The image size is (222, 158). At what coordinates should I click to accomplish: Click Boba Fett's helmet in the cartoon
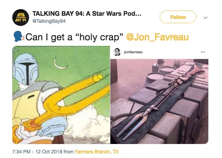coord(26,69)
